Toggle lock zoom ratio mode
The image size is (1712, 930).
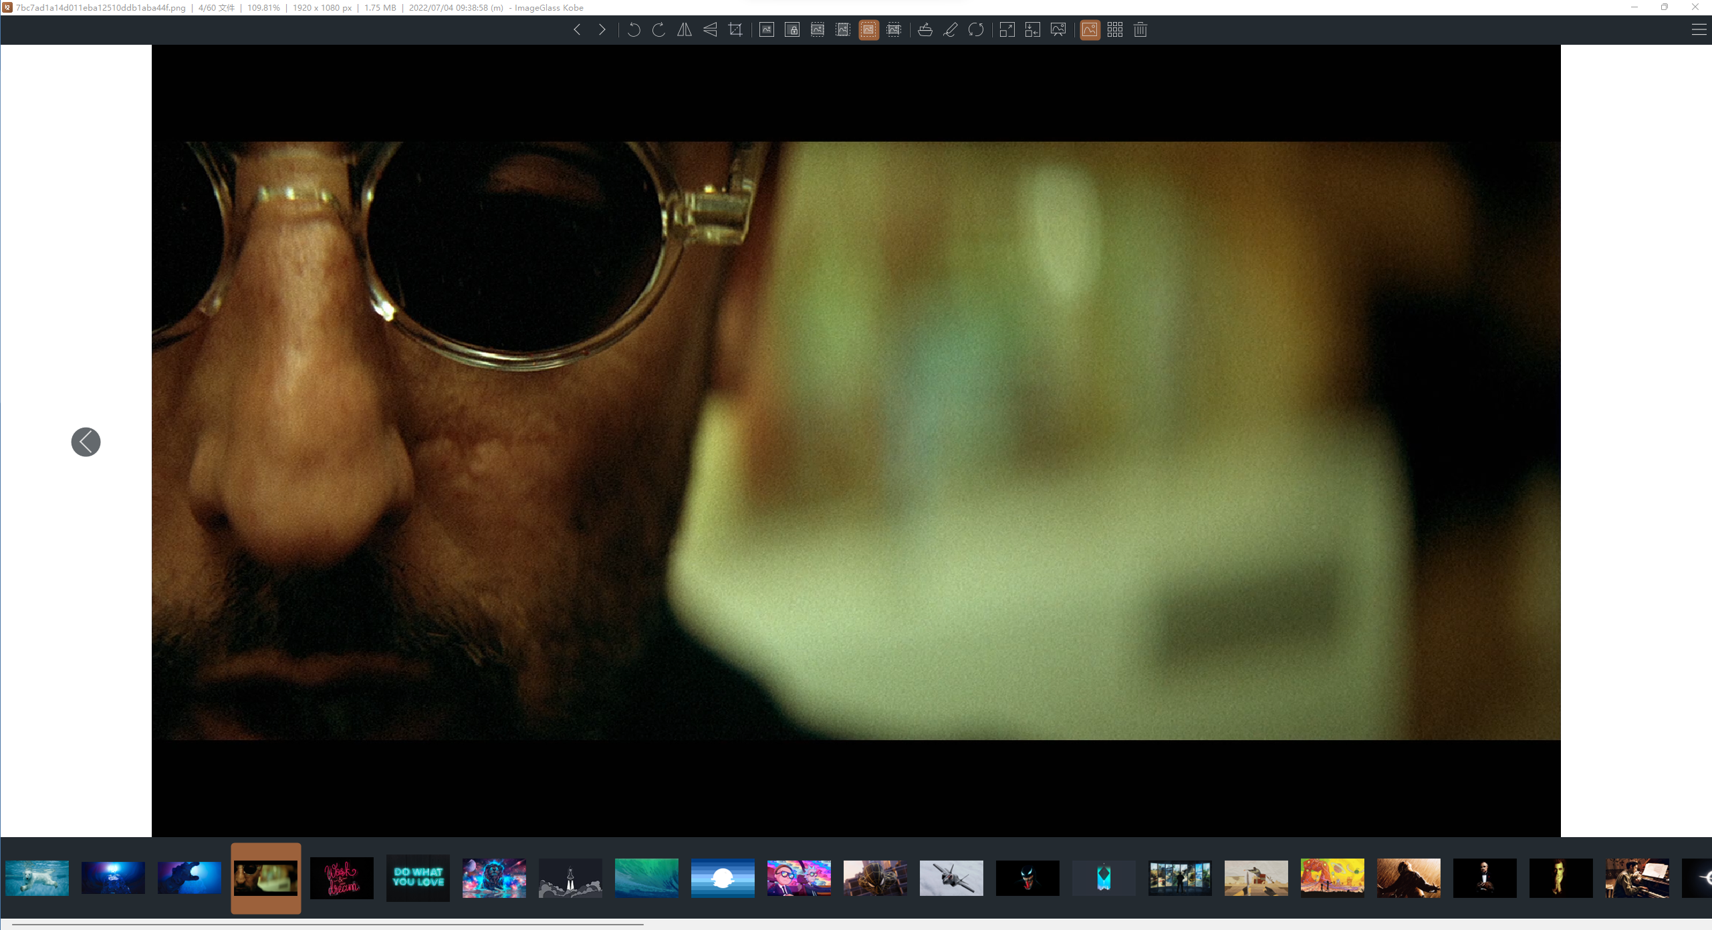click(792, 29)
